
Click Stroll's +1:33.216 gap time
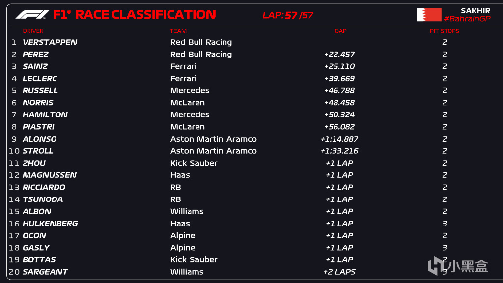(339, 151)
